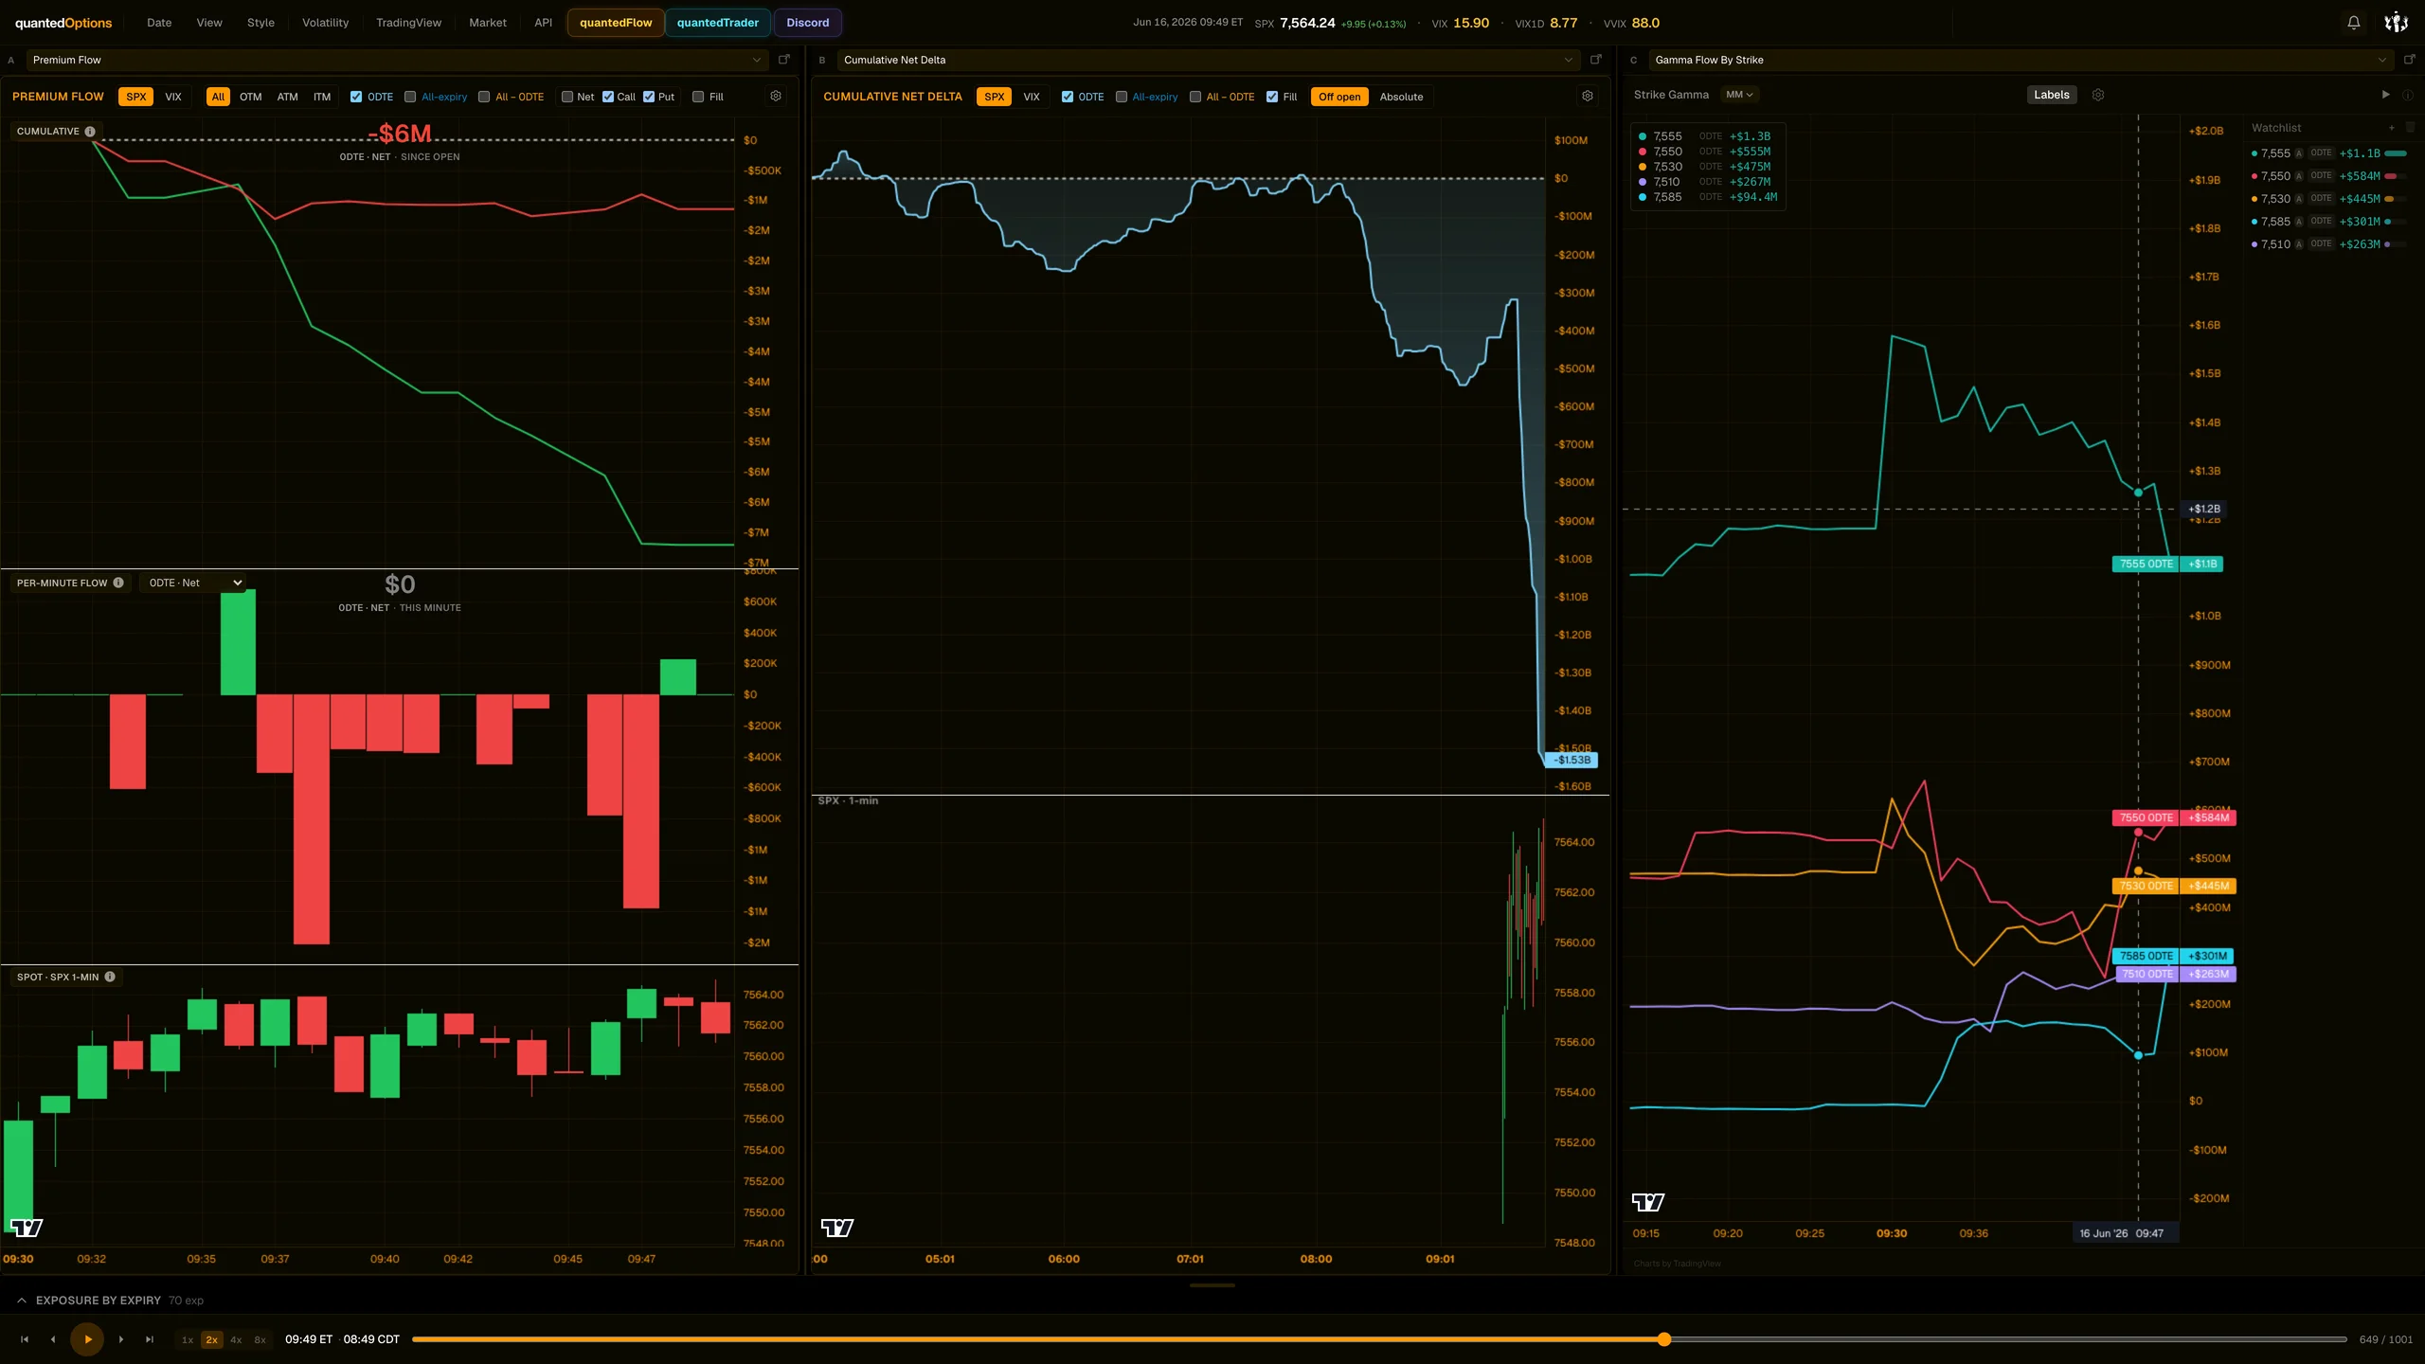Open the API menu
Screen dimensions: 2425x1364
543,23
